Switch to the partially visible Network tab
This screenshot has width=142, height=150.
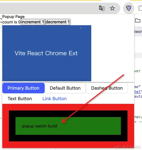(x=138, y=32)
